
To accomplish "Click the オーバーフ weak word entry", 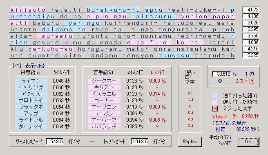I will 104,120.
